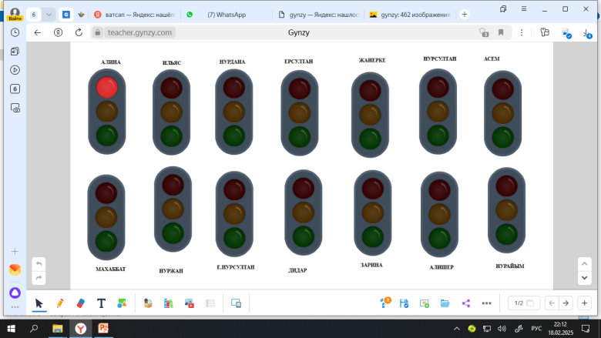Select the ДИДАР name label
The image size is (601, 338).
pyautogui.click(x=297, y=270)
